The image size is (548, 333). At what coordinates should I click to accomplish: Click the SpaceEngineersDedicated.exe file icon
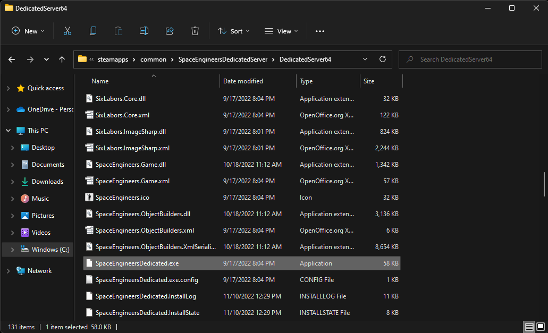point(89,263)
